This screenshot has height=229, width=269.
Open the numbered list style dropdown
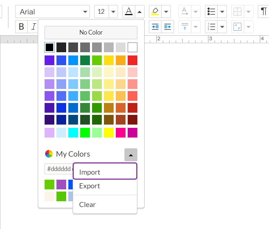coord(222,27)
